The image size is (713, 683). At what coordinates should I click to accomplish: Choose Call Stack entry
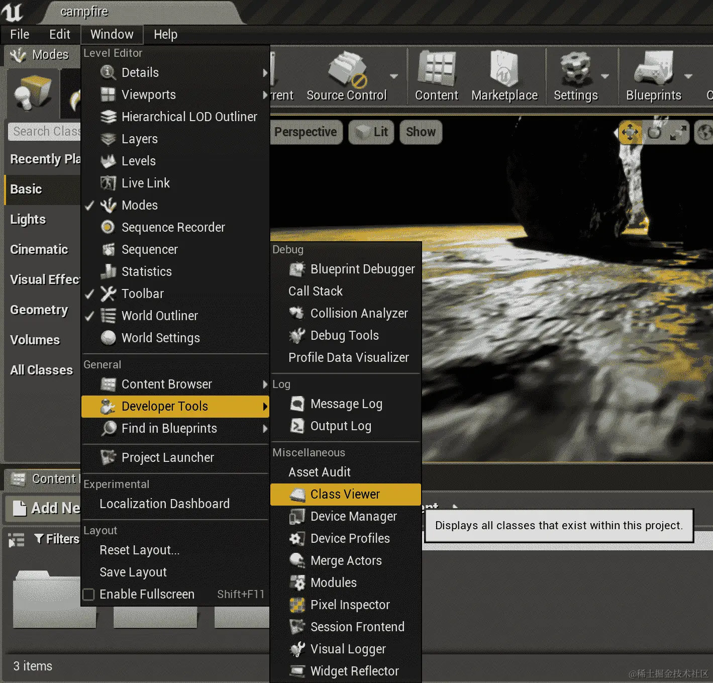coord(346,291)
